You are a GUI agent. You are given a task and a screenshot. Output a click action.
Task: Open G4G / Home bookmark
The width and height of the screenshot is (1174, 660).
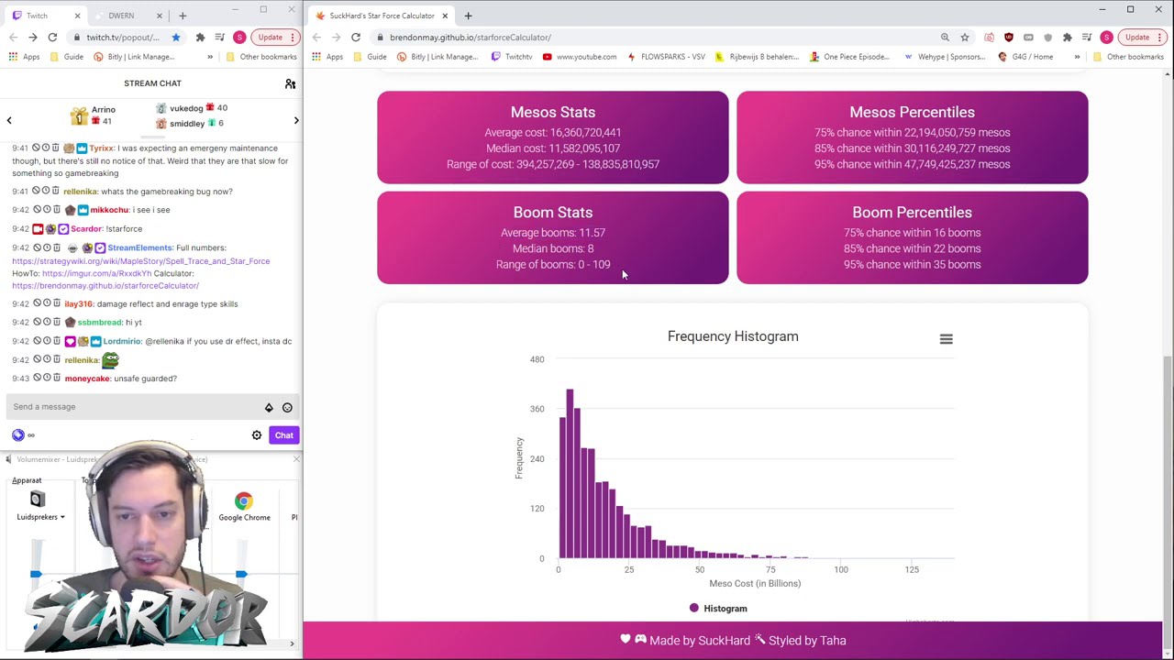pyautogui.click(x=1024, y=57)
